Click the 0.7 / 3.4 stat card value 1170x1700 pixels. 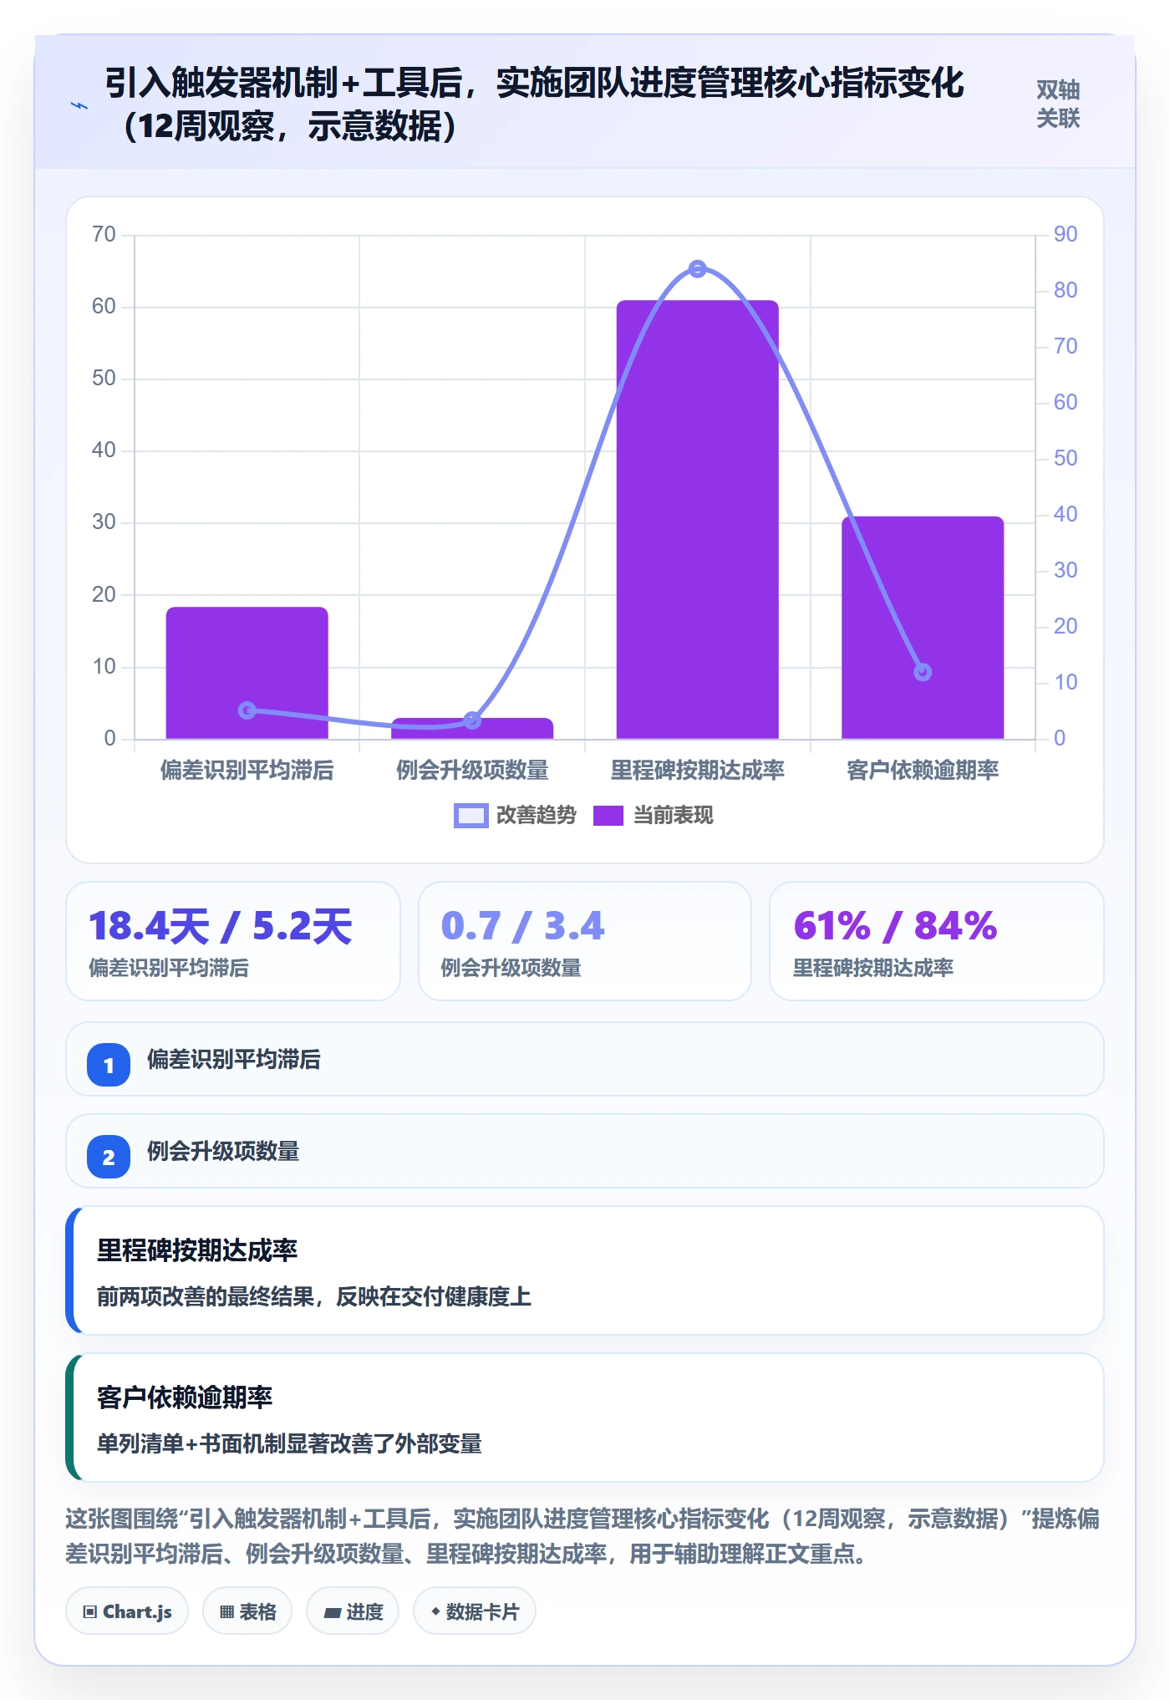click(522, 926)
